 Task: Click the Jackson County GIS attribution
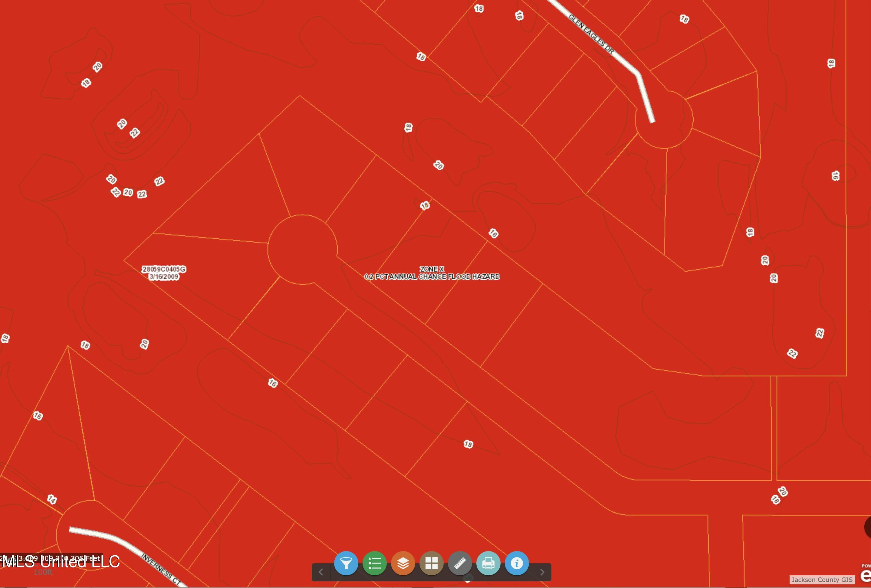click(822, 580)
